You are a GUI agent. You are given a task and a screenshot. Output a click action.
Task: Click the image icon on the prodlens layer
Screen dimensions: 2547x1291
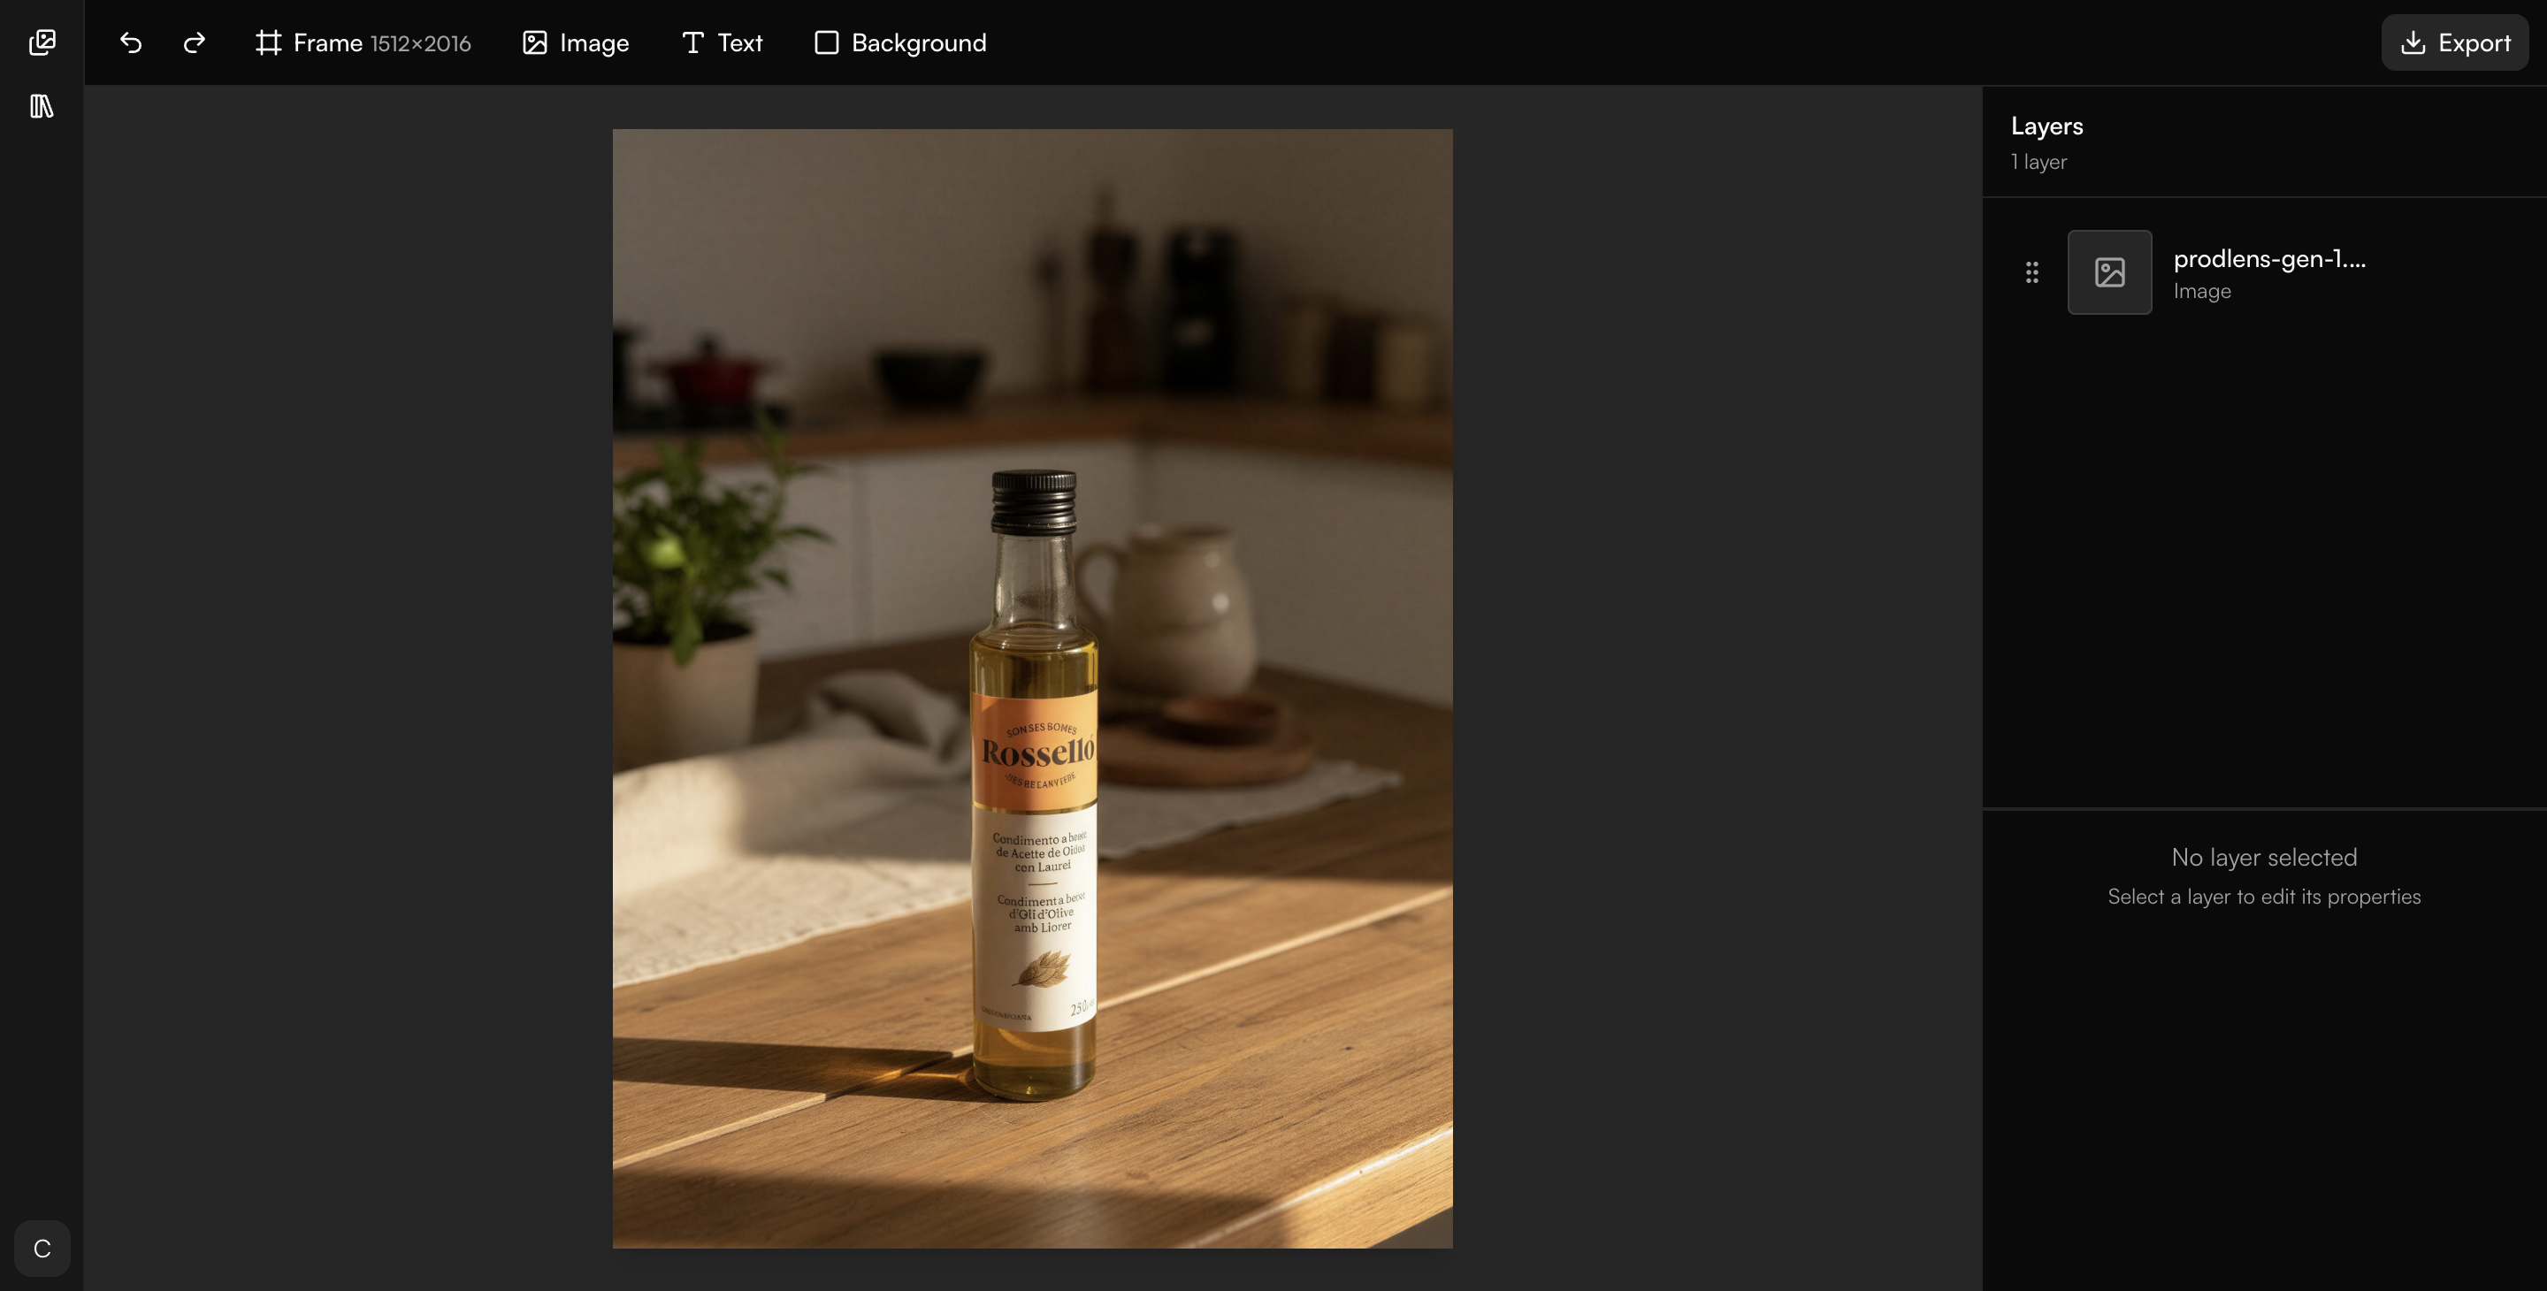(2109, 271)
